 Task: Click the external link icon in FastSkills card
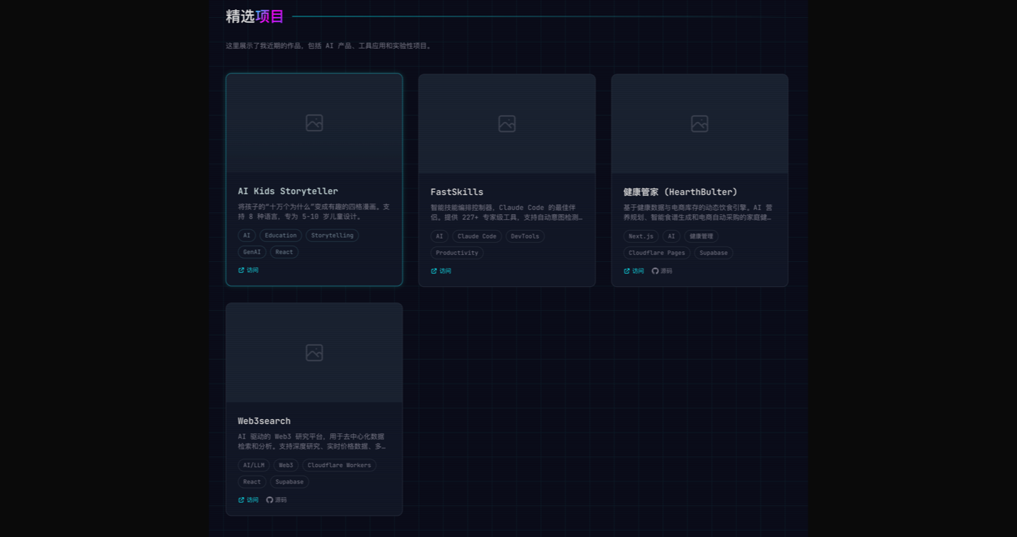[x=434, y=271]
